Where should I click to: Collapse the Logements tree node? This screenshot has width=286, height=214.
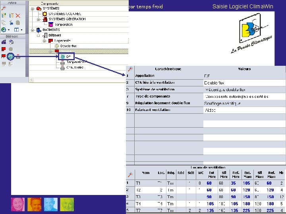pyautogui.click(x=44, y=41)
